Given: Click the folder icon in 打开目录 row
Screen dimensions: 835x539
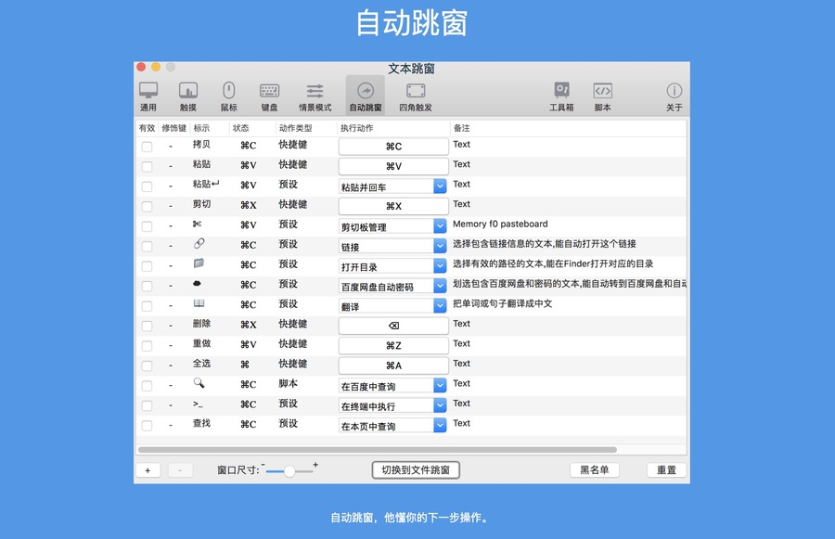Looking at the screenshot, I should coord(199,263).
